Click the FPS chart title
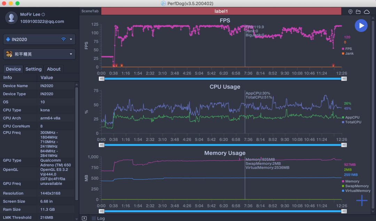 [x=225, y=21]
